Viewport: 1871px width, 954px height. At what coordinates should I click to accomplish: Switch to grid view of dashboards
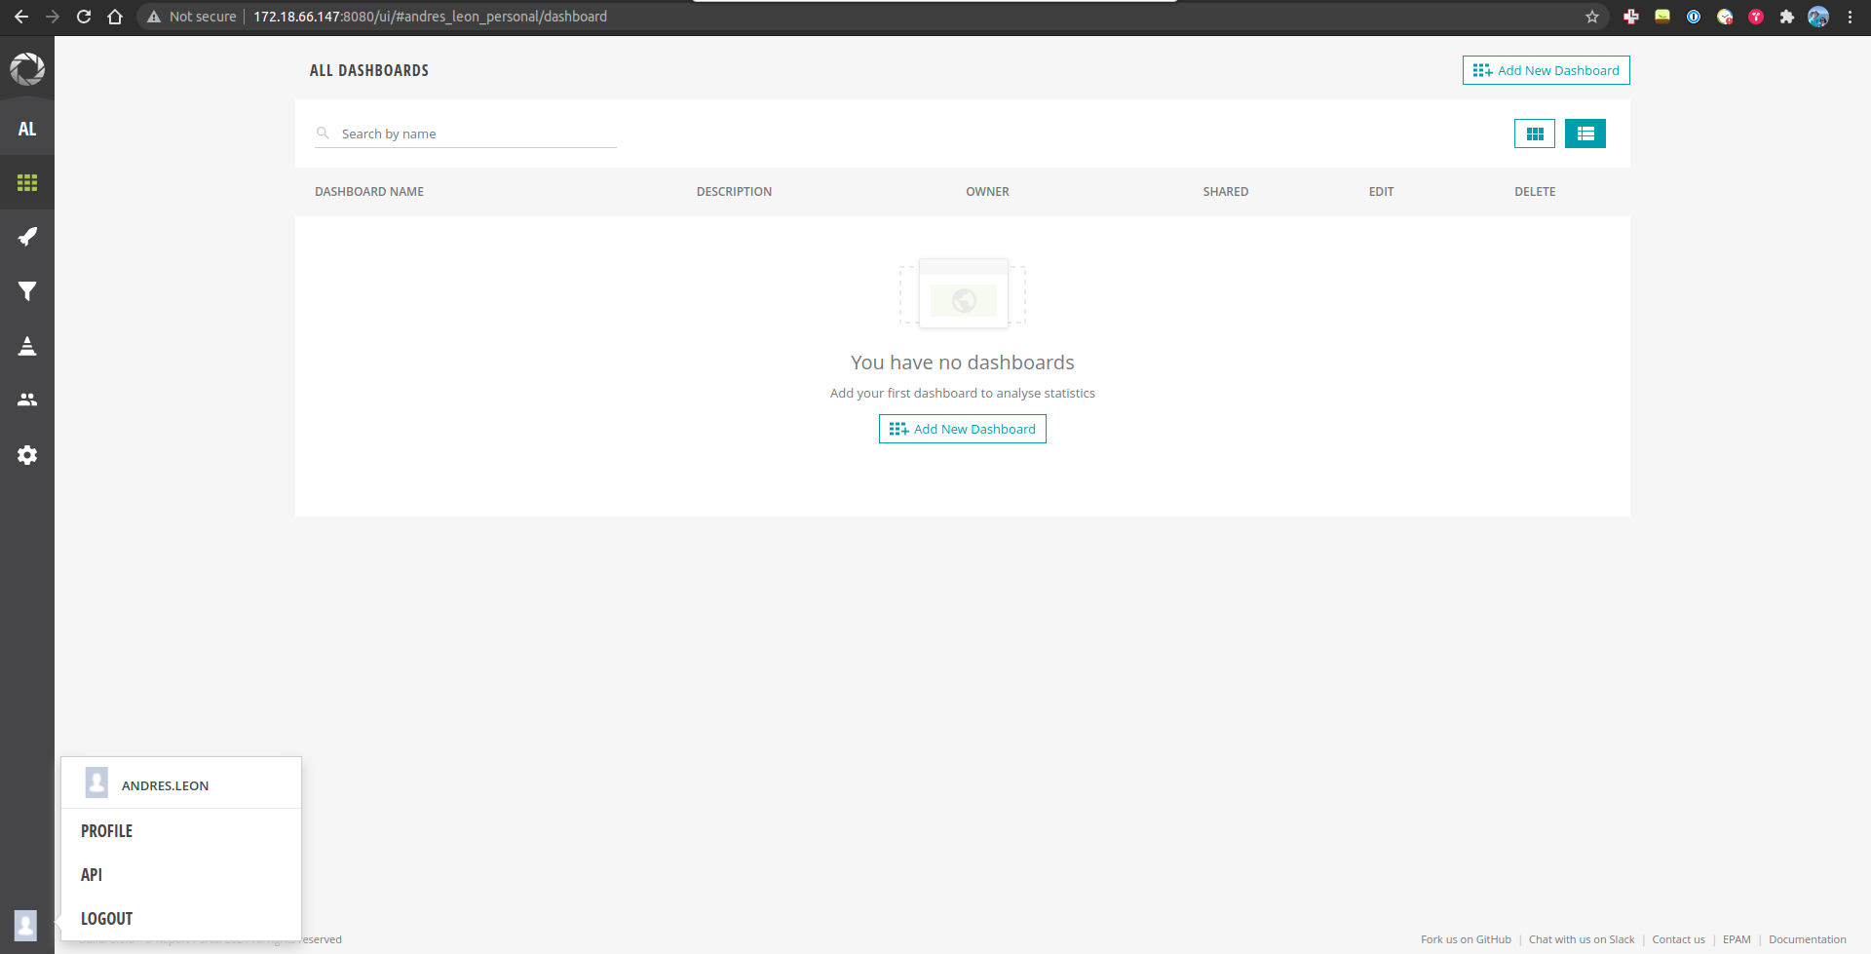click(x=1535, y=134)
